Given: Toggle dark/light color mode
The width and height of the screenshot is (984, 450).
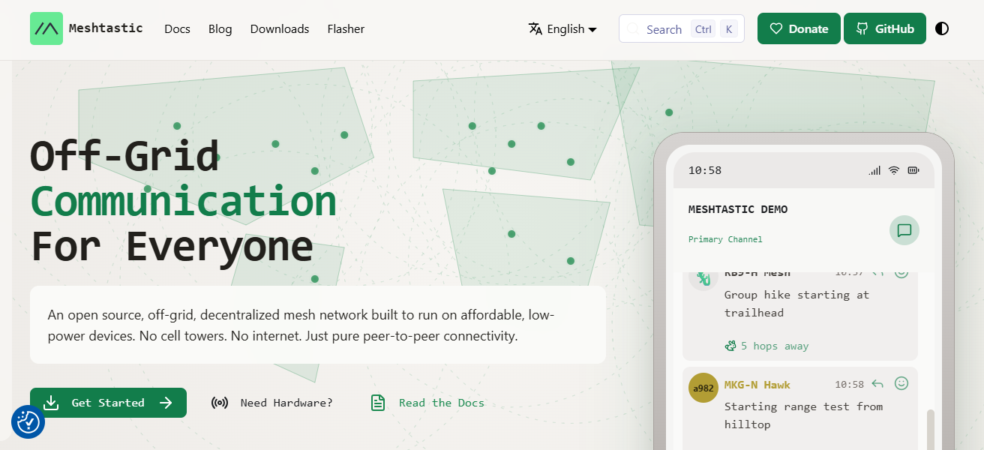Looking at the screenshot, I should pyautogui.click(x=942, y=28).
